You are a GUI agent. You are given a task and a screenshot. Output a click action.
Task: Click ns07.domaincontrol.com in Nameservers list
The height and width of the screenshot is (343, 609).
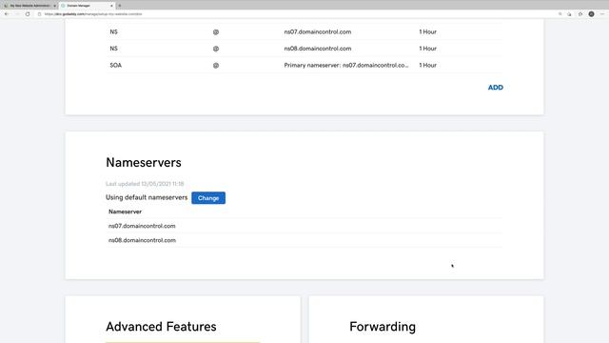[x=142, y=226]
